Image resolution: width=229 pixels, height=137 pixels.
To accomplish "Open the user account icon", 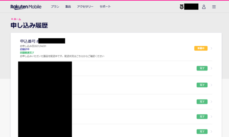I will pos(204,7).
